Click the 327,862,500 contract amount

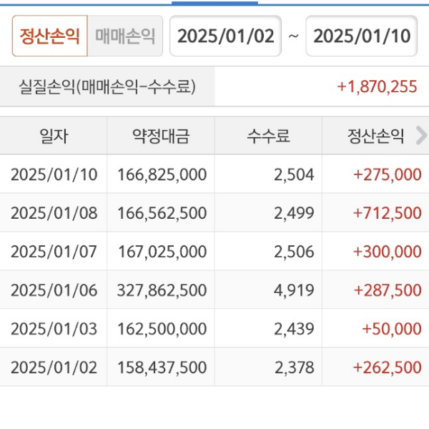pyautogui.click(x=162, y=290)
